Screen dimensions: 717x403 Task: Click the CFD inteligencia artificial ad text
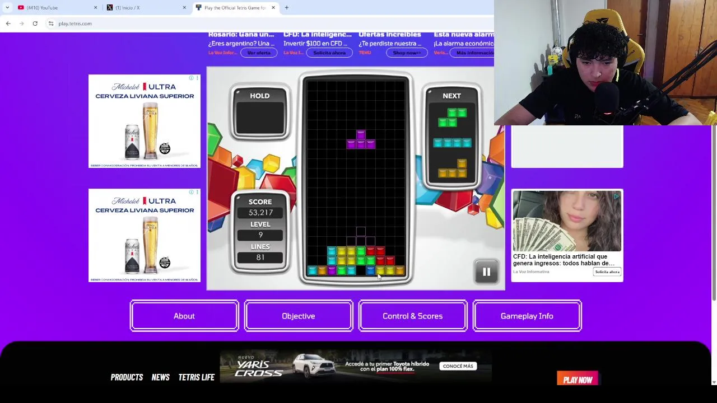coord(564,260)
